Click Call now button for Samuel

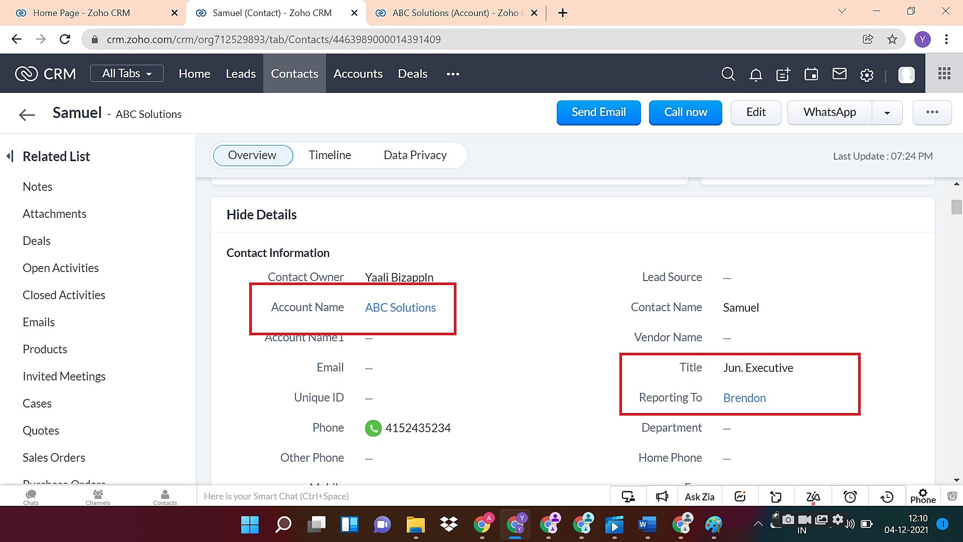[x=685, y=112]
